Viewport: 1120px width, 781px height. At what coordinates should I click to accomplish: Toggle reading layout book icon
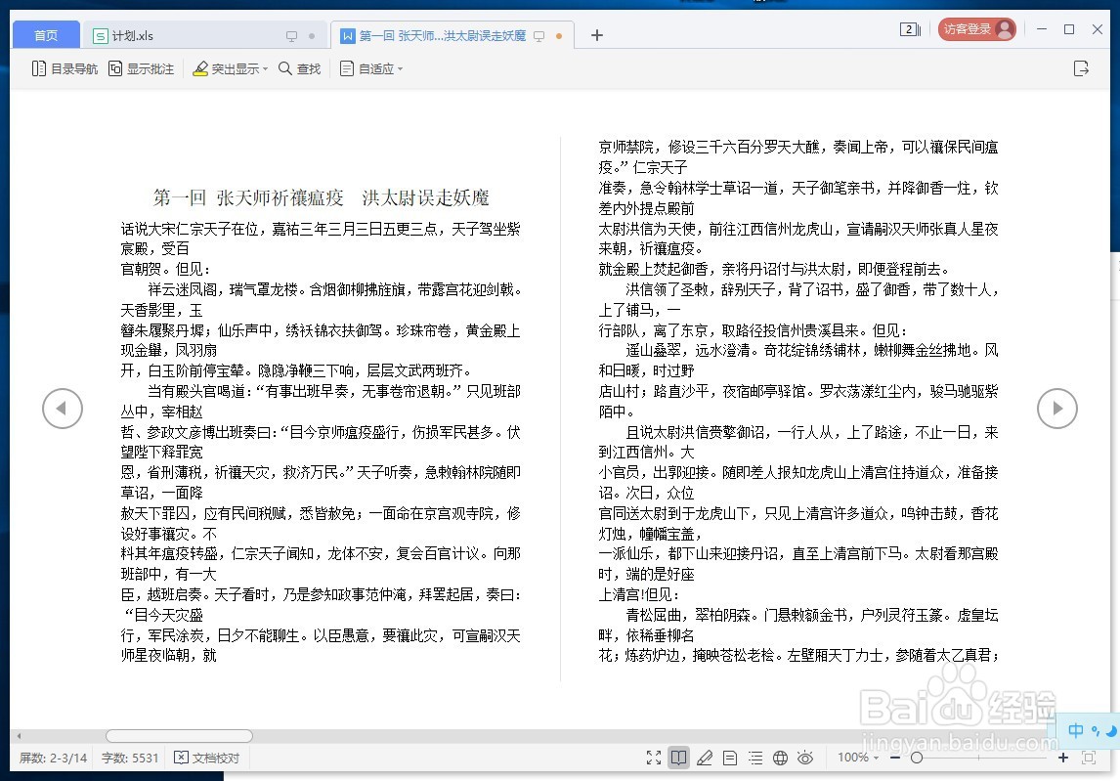click(679, 759)
